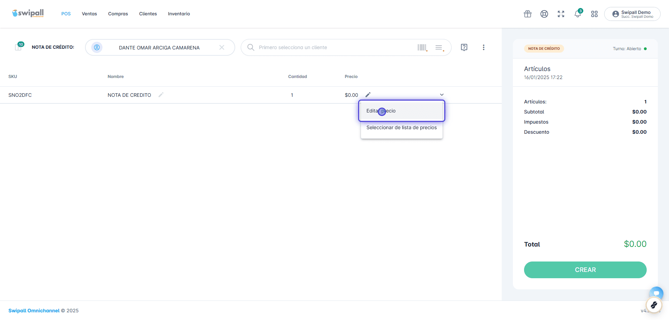The image size is (669, 320).
Task: Click the Cantidad column header
Action: tap(298, 77)
